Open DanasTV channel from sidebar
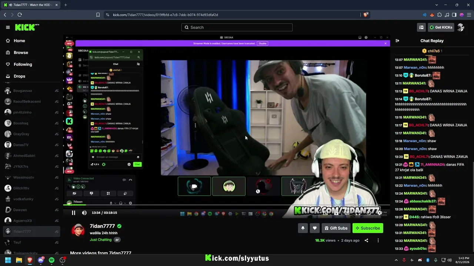 [31, 145]
